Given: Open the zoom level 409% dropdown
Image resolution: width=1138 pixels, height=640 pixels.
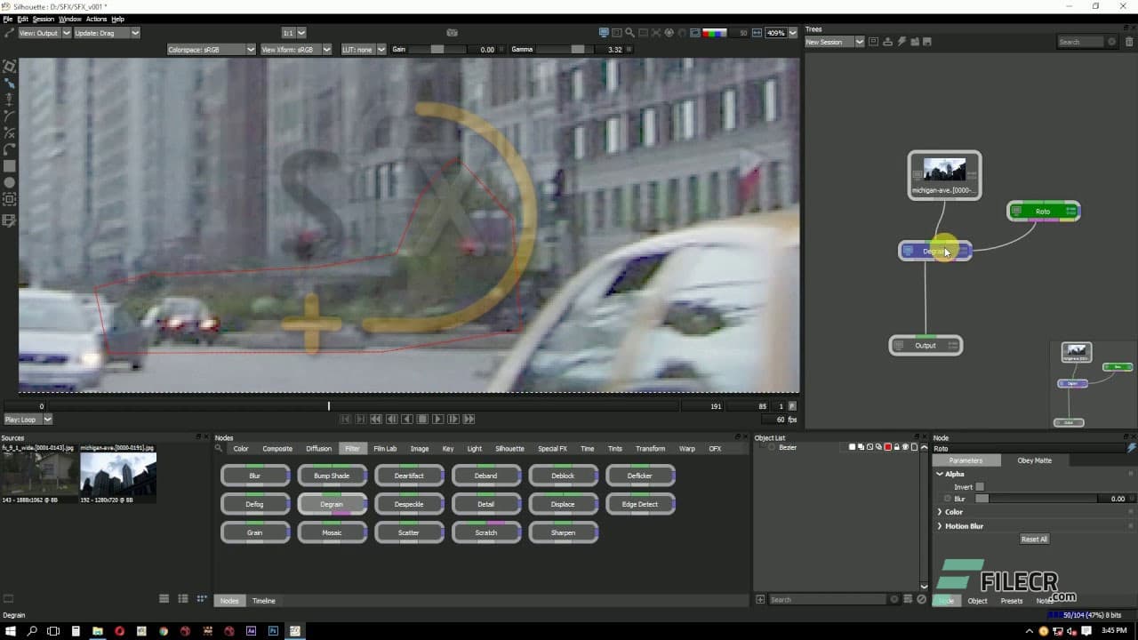Looking at the screenshot, I should tap(778, 32).
